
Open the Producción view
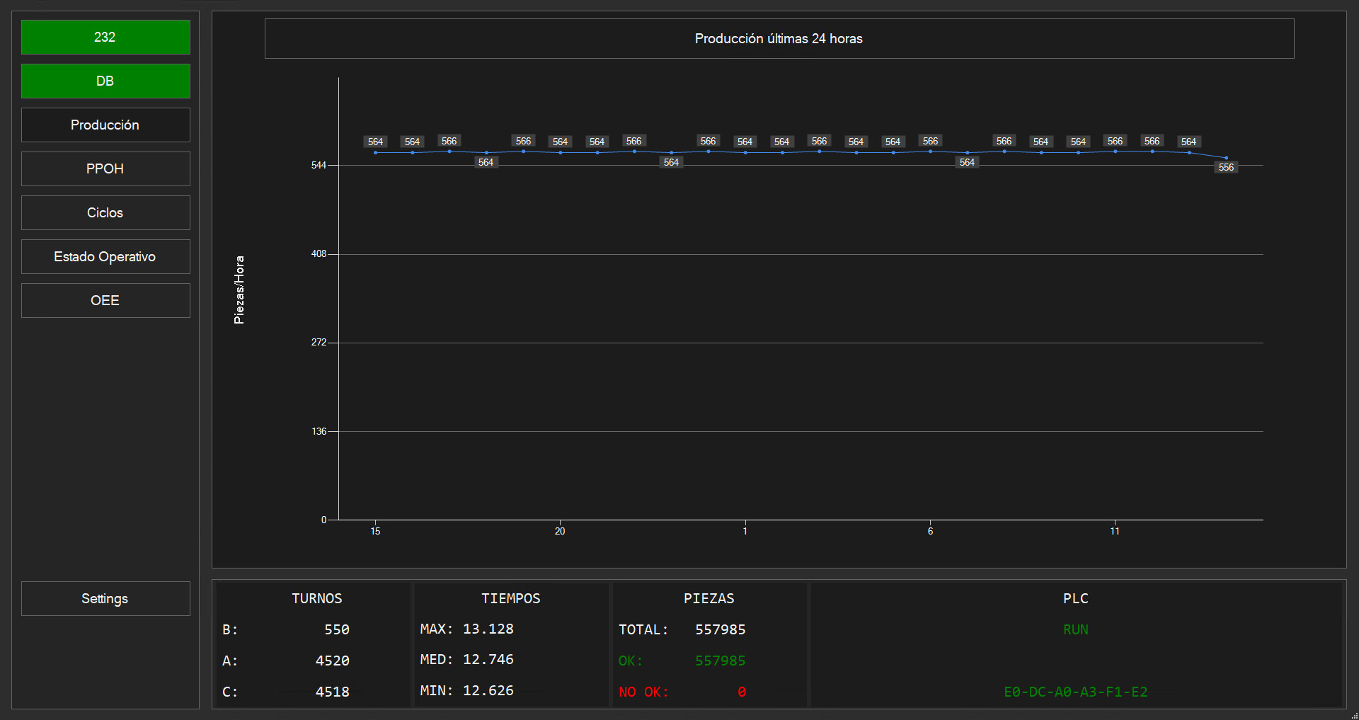(105, 125)
